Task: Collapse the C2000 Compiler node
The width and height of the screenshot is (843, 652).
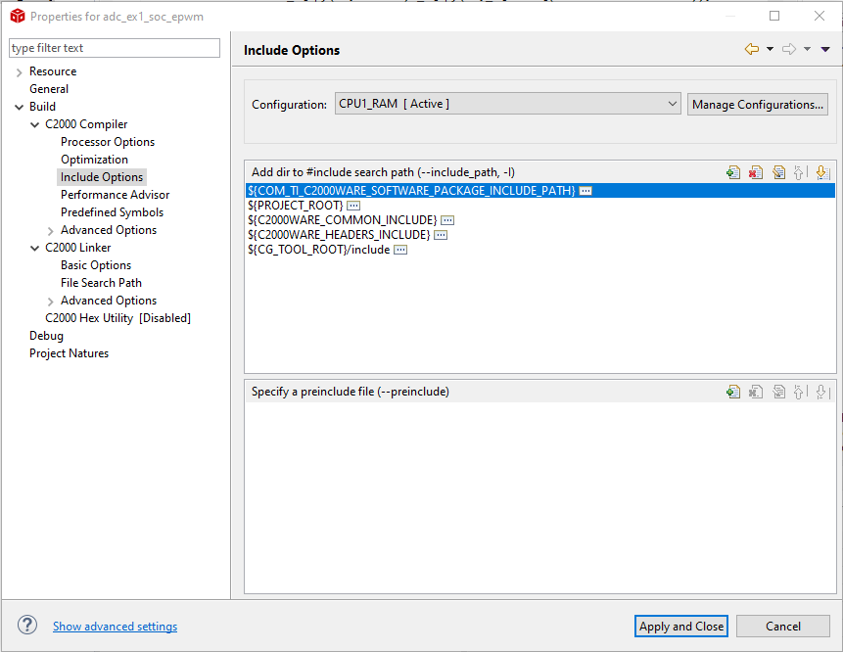Action: click(35, 124)
